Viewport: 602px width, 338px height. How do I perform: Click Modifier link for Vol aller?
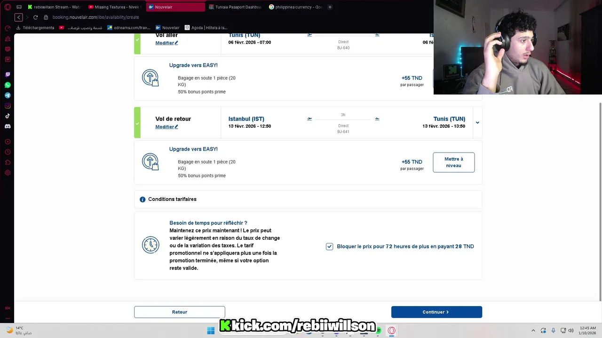tap(166, 43)
